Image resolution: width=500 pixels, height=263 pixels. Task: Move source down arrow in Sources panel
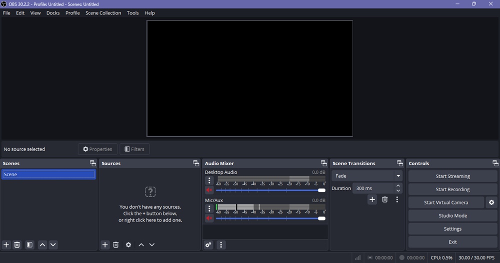(x=152, y=245)
